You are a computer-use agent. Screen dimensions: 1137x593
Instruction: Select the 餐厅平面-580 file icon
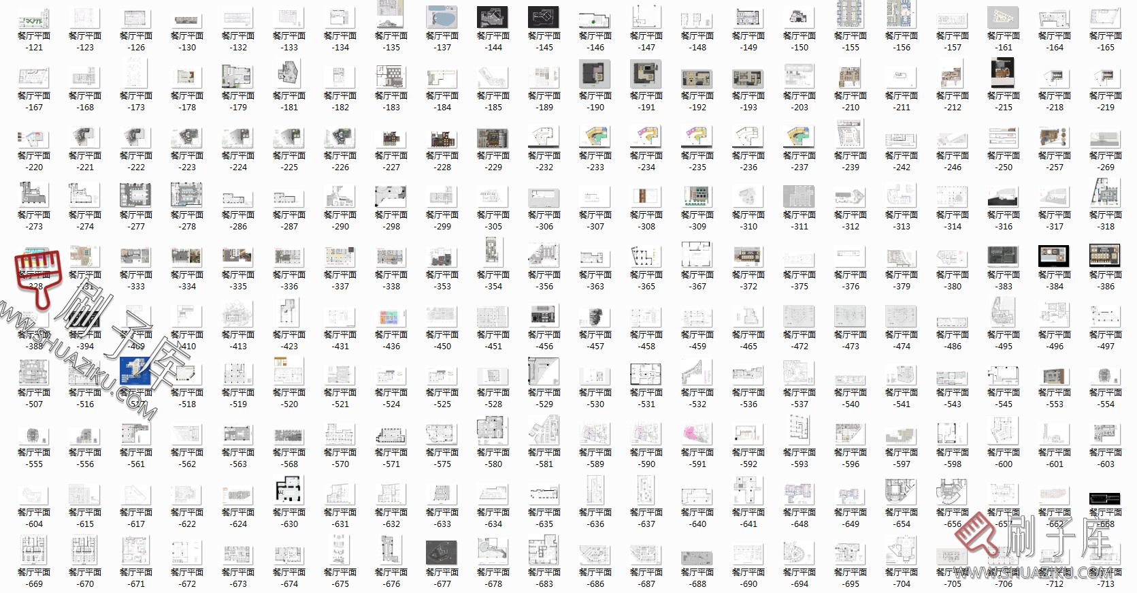point(493,432)
